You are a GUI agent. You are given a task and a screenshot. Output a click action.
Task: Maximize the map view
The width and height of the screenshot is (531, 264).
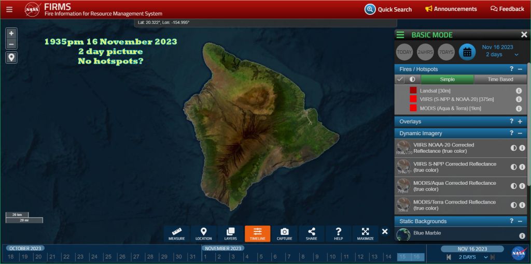[365, 233]
